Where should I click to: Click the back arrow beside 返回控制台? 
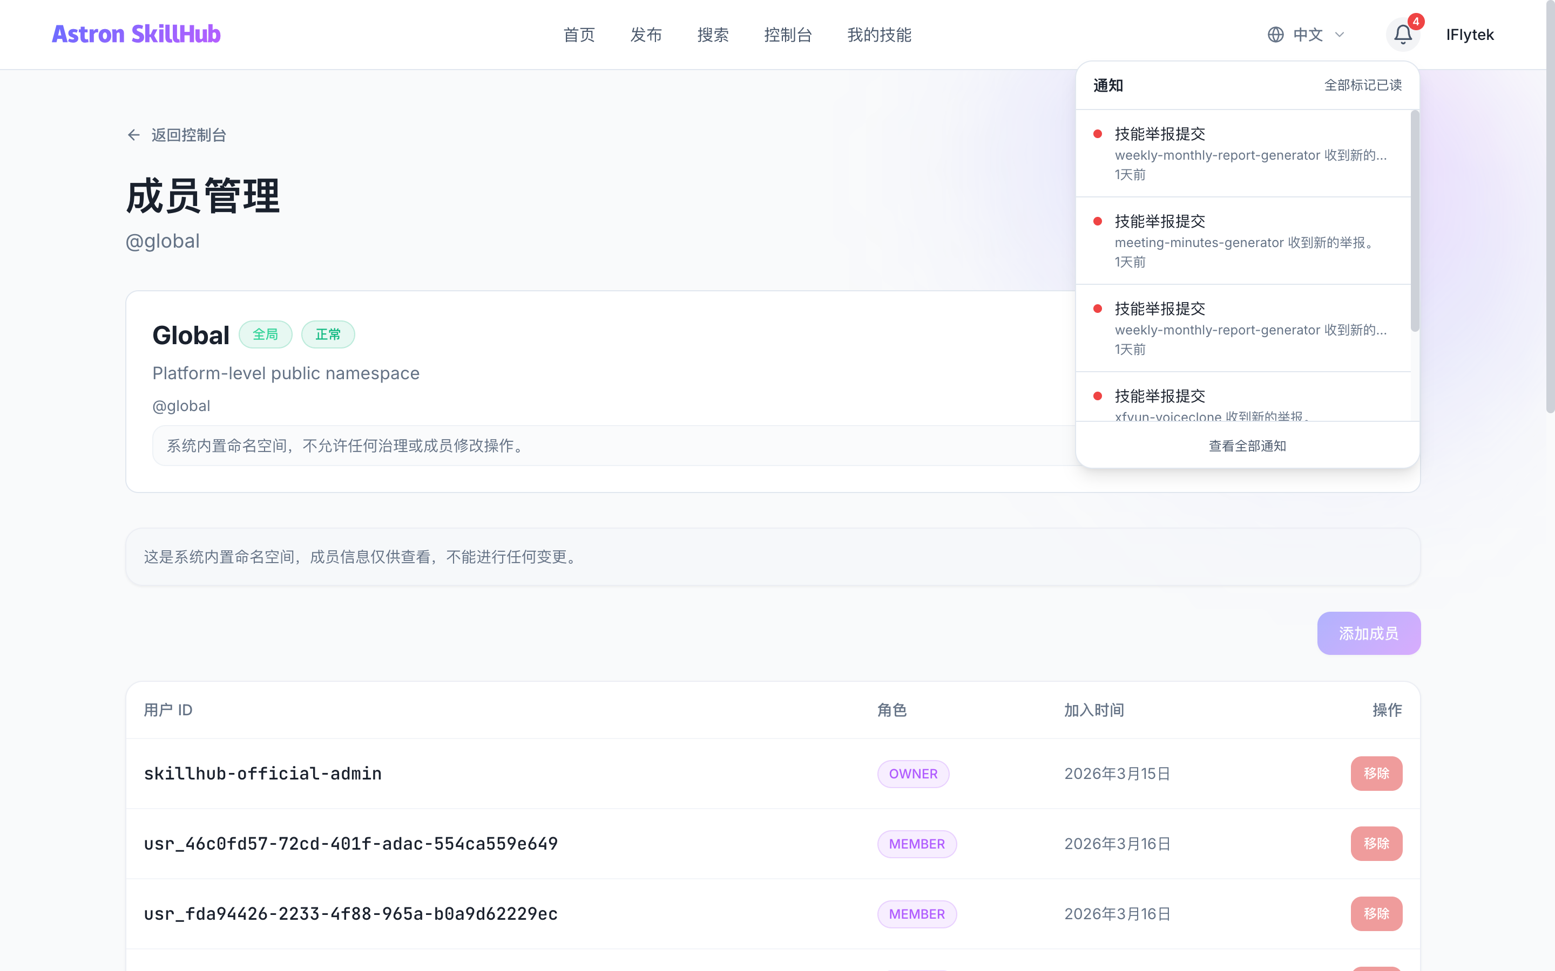(x=133, y=135)
